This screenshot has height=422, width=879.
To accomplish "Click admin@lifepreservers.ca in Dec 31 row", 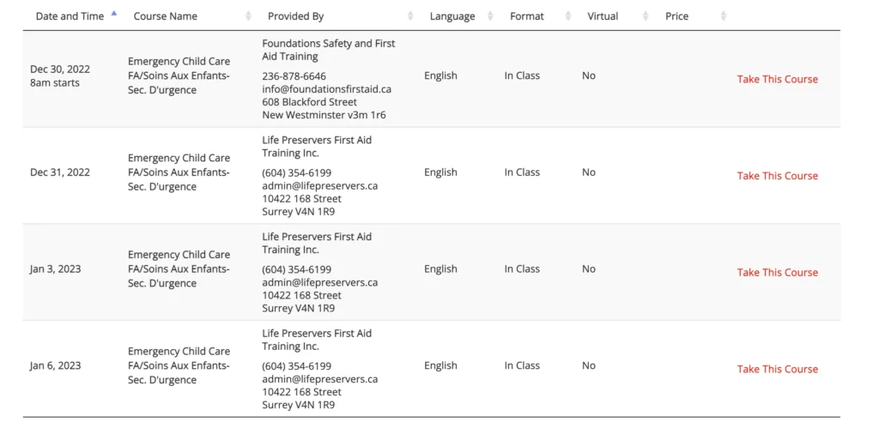I will tap(320, 185).
